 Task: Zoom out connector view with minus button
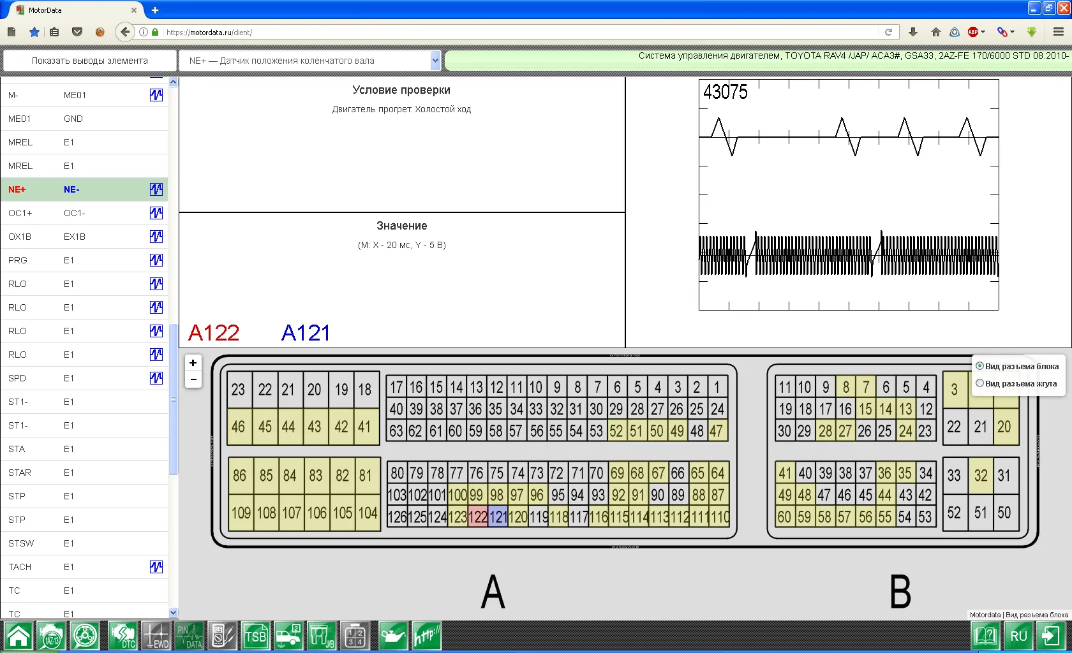coord(193,379)
